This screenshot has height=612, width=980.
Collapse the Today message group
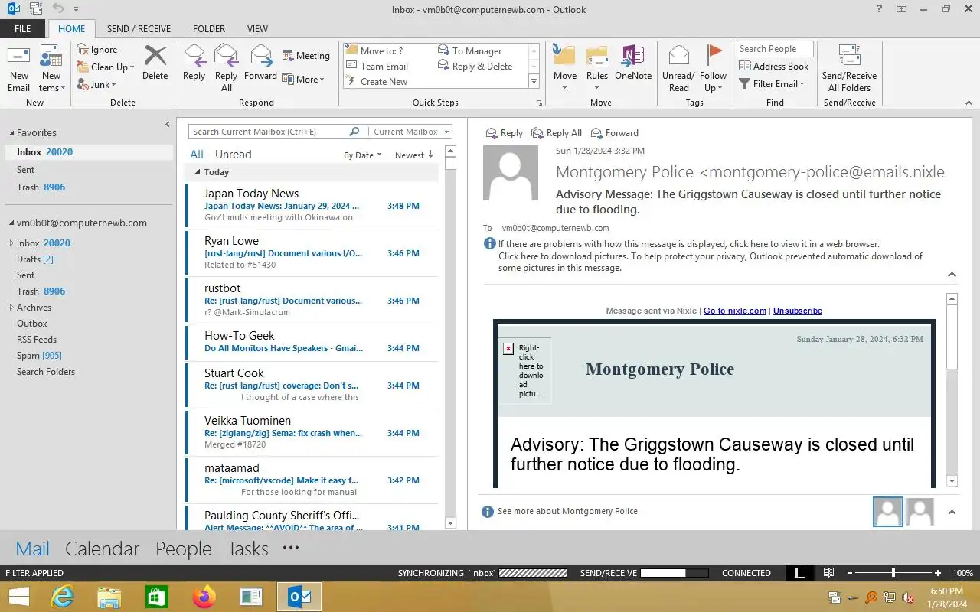(x=198, y=172)
